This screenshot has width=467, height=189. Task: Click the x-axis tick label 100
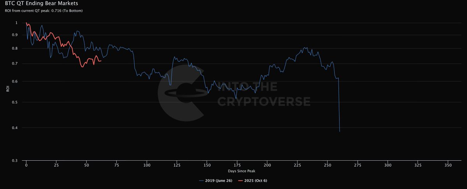147,165
